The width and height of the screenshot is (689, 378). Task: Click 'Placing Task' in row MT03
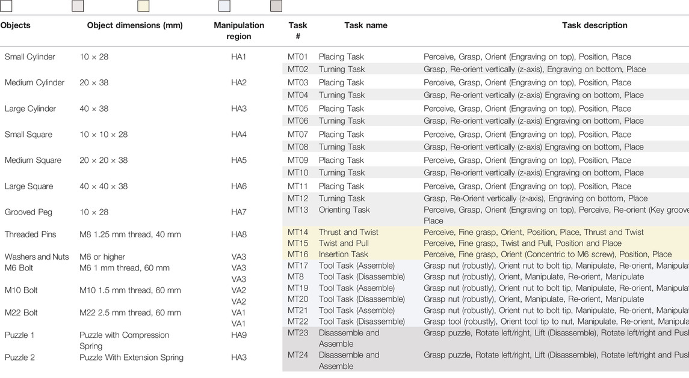(341, 82)
